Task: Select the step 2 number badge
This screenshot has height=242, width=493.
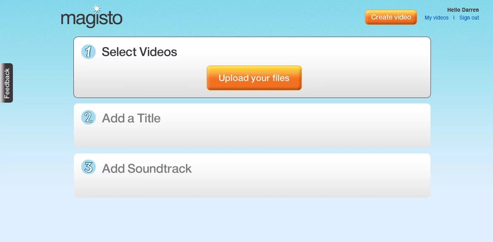Action: (88, 117)
